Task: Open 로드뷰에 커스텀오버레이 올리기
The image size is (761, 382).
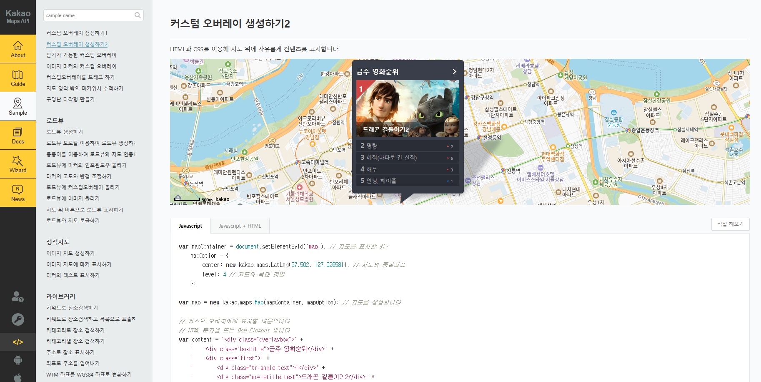Action: point(83,187)
